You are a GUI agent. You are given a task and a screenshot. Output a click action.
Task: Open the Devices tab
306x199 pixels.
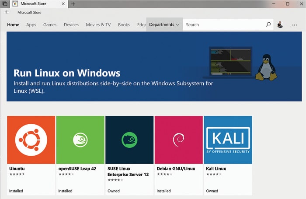(71, 25)
